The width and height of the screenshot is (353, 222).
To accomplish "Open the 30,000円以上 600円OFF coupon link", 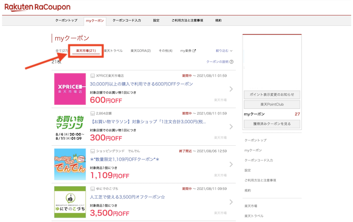I will [x=141, y=84].
